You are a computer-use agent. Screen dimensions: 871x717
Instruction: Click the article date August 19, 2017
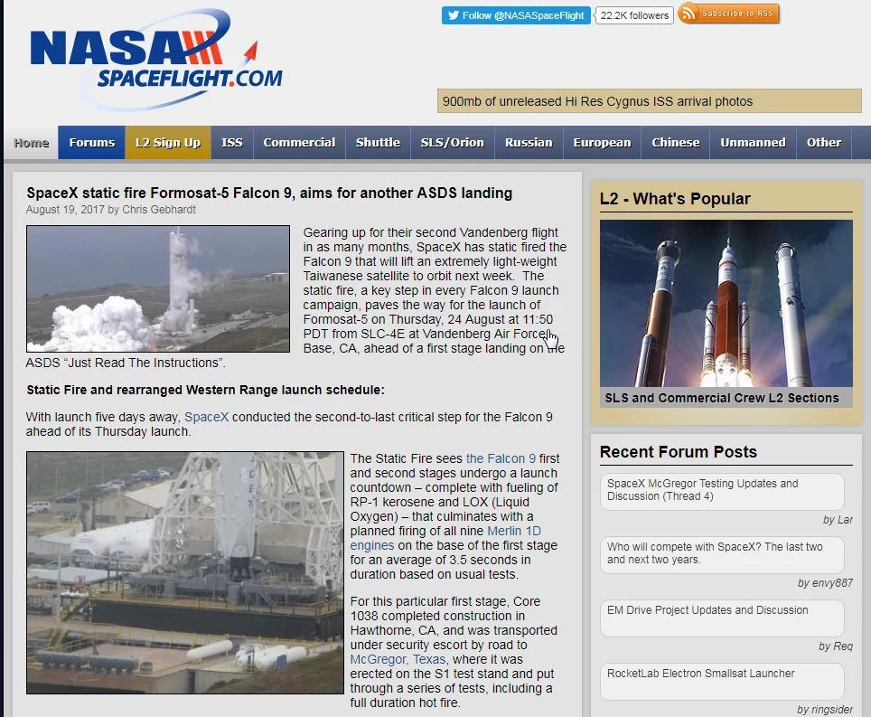pyautogui.click(x=65, y=210)
